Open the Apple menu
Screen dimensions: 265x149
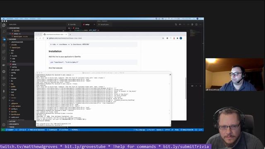pyautogui.click(x=4, y=19)
